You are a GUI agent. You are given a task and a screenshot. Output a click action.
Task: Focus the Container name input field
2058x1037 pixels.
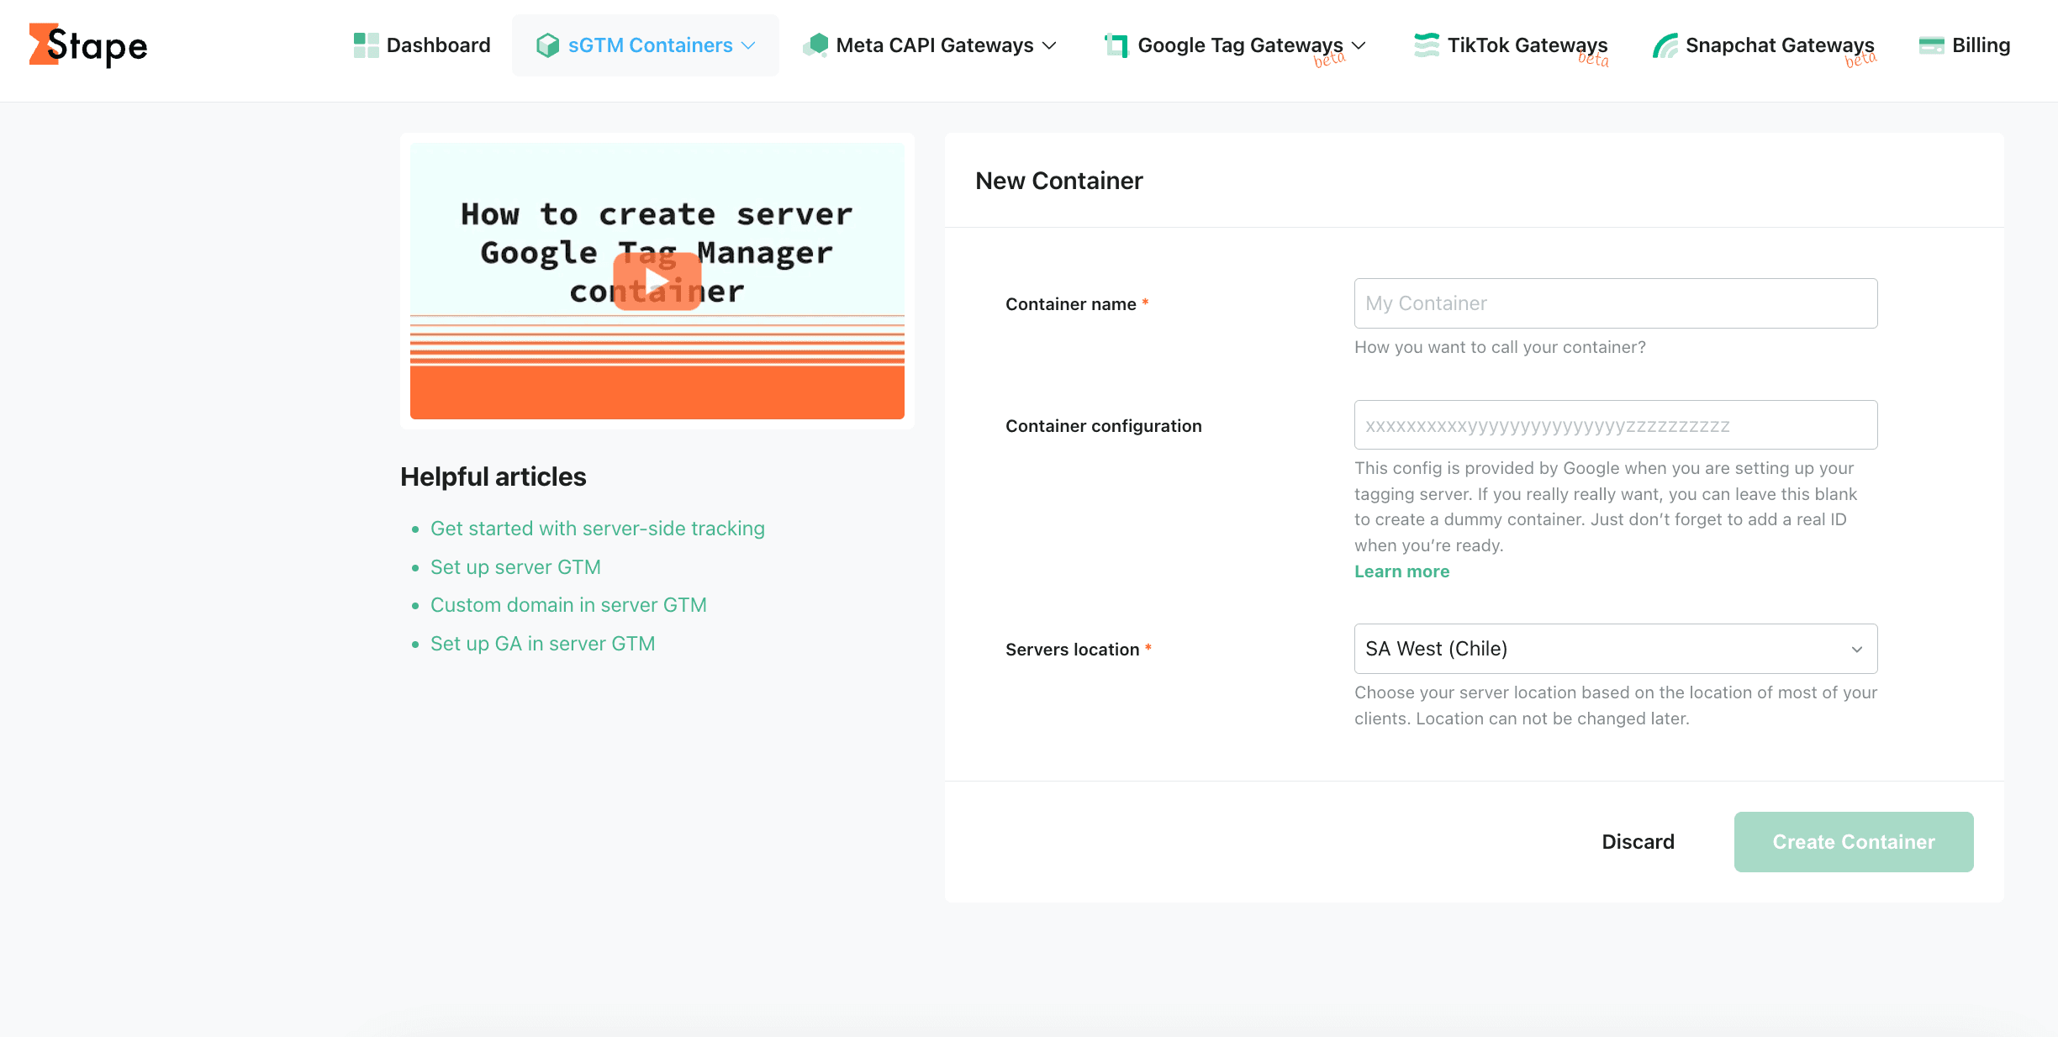[1615, 303]
